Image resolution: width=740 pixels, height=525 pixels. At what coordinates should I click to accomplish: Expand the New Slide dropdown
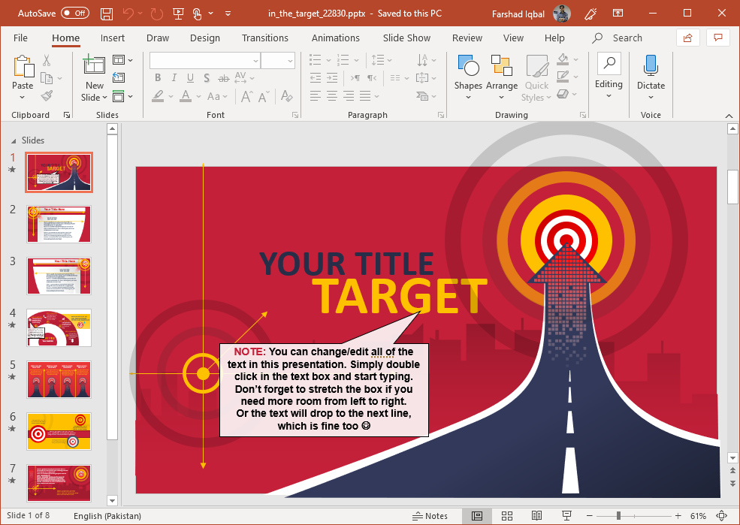pos(94,97)
